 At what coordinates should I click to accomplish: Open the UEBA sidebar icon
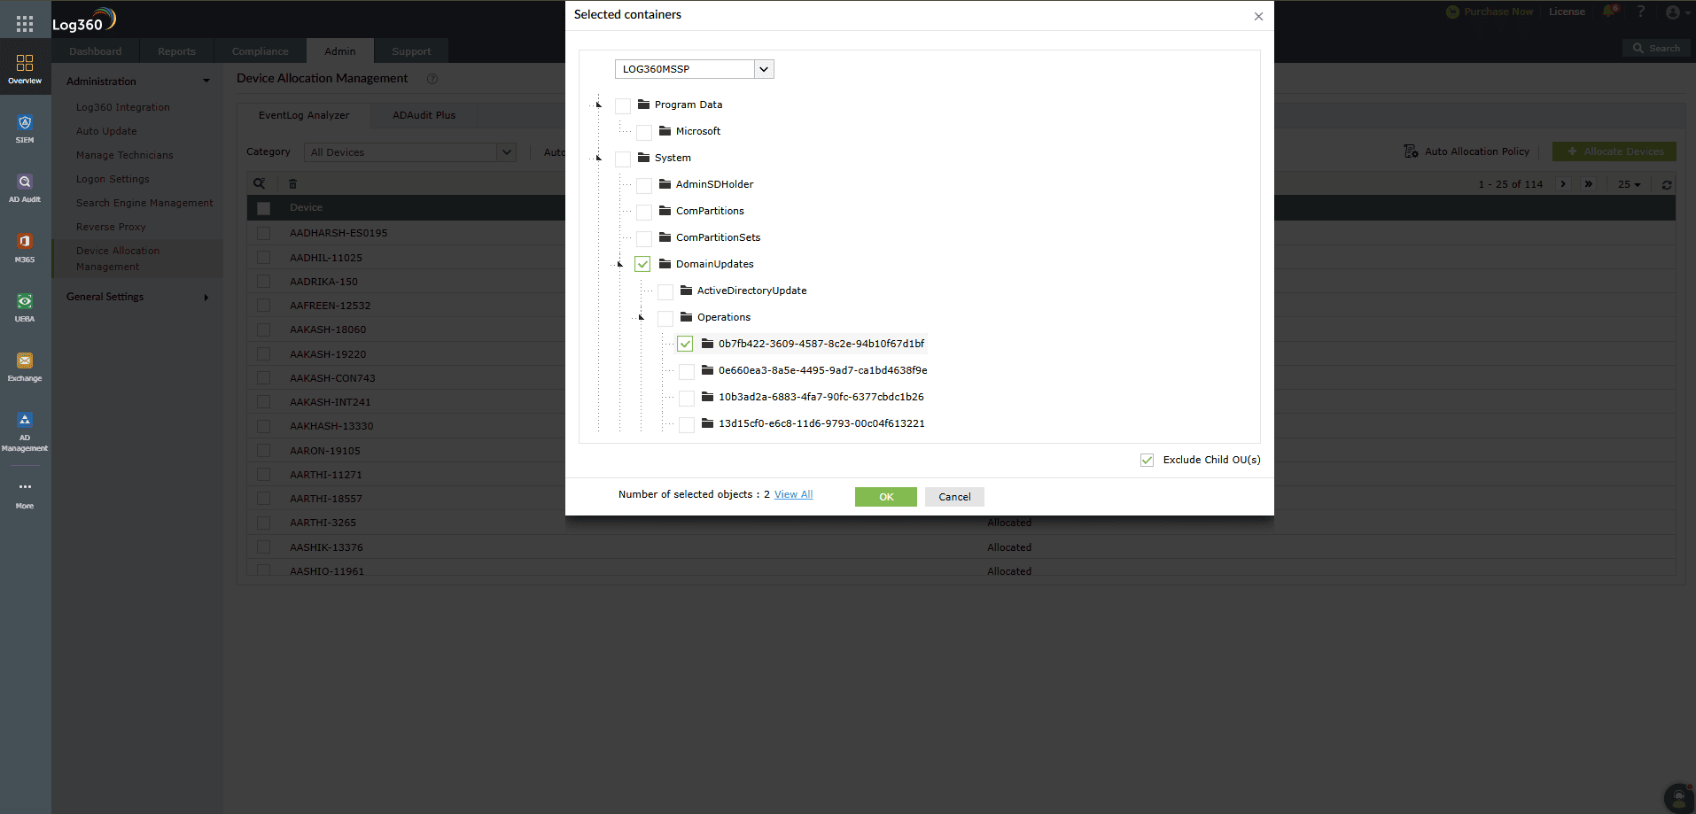(25, 307)
